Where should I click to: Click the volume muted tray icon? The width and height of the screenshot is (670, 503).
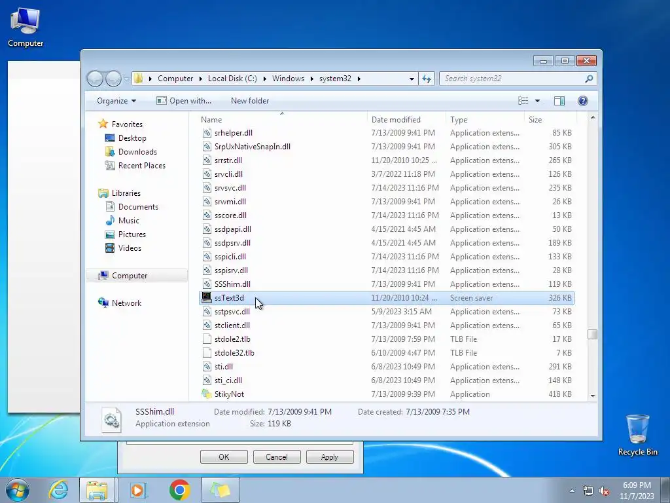[x=604, y=491]
